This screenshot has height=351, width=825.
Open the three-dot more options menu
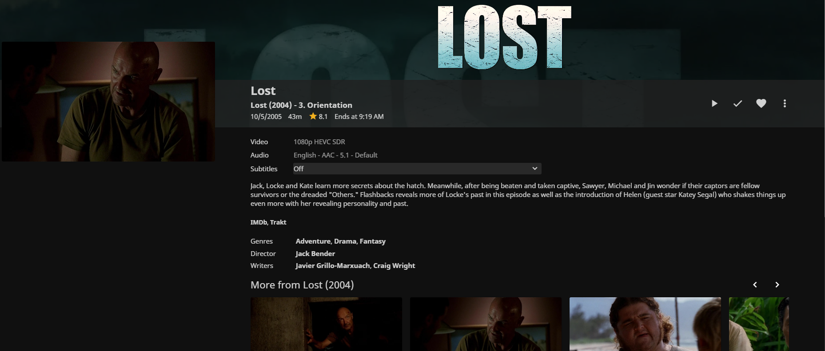pos(785,103)
